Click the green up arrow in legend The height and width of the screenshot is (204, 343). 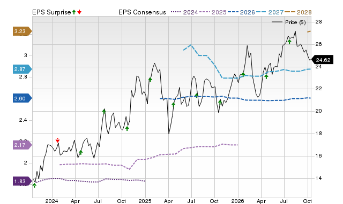74,12
